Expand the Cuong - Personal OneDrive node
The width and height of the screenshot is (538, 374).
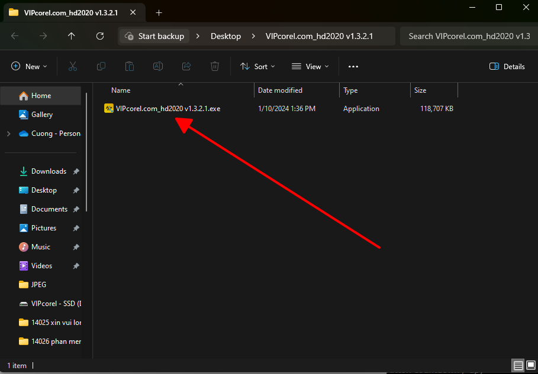pos(8,134)
